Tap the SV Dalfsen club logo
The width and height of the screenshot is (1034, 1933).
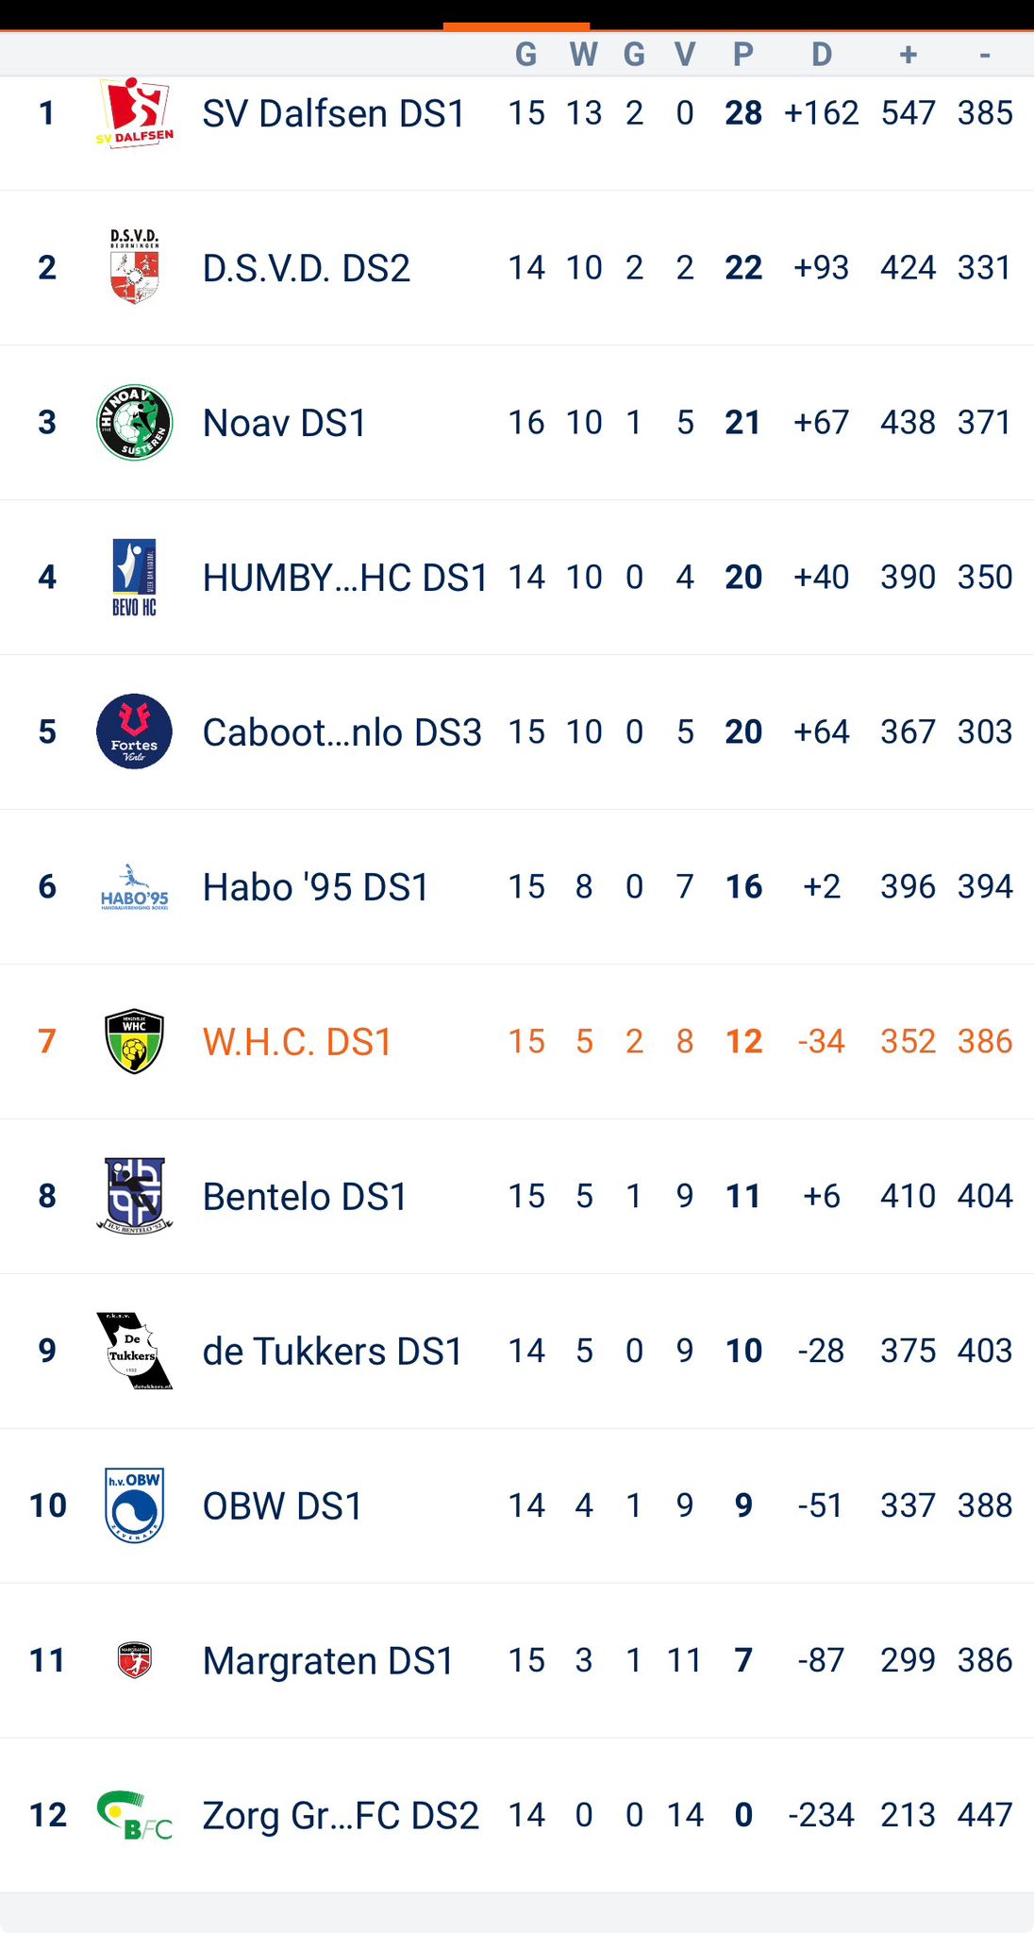point(135,113)
